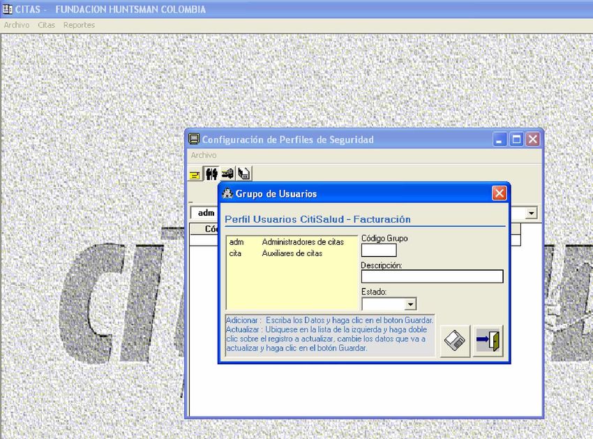This screenshot has width=593, height=439.
Task: Open the Archivo menu in the CITAS main window
Action: tap(17, 25)
